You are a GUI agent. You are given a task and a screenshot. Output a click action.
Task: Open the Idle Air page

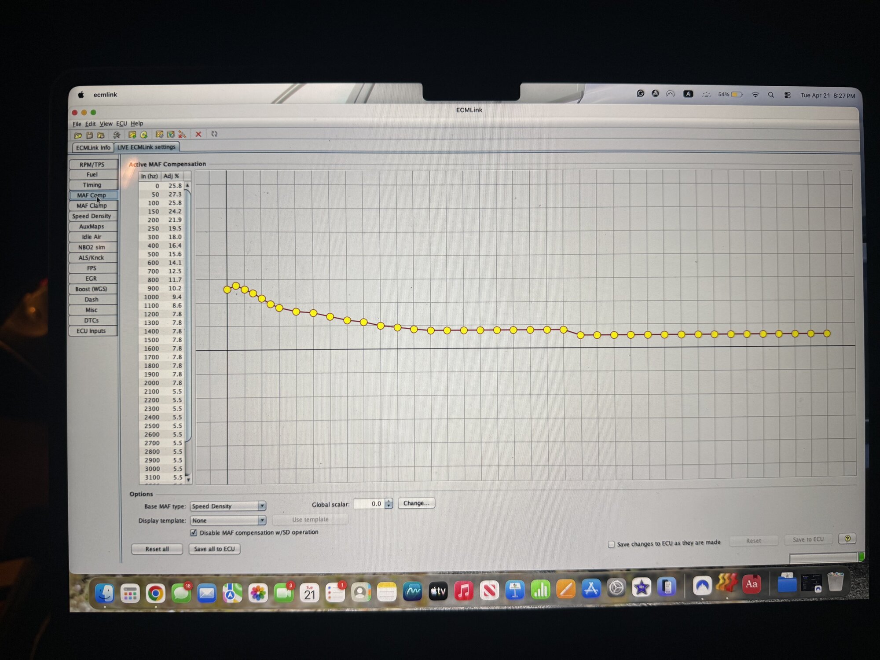92,237
